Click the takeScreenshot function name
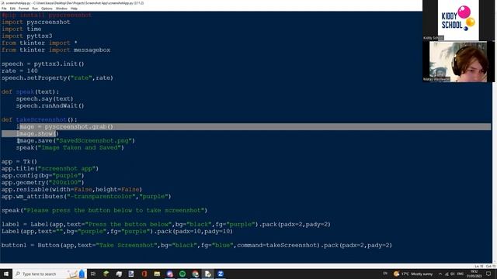Screen dimensions: 497x279 [x=41, y=119]
